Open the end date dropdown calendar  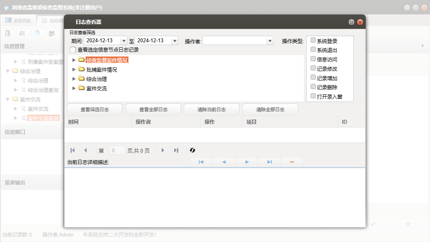[x=175, y=41]
